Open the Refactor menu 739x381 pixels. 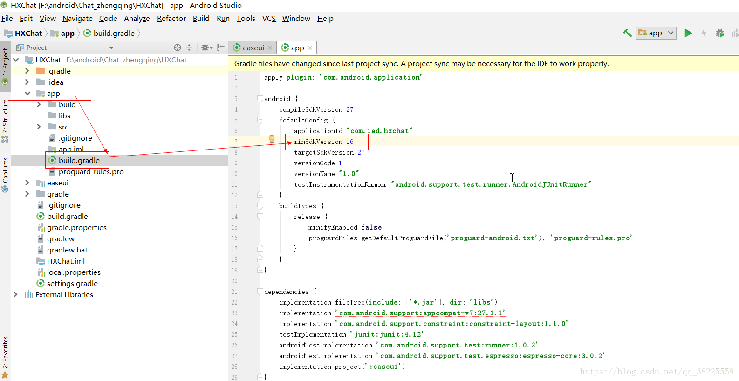[x=171, y=19]
